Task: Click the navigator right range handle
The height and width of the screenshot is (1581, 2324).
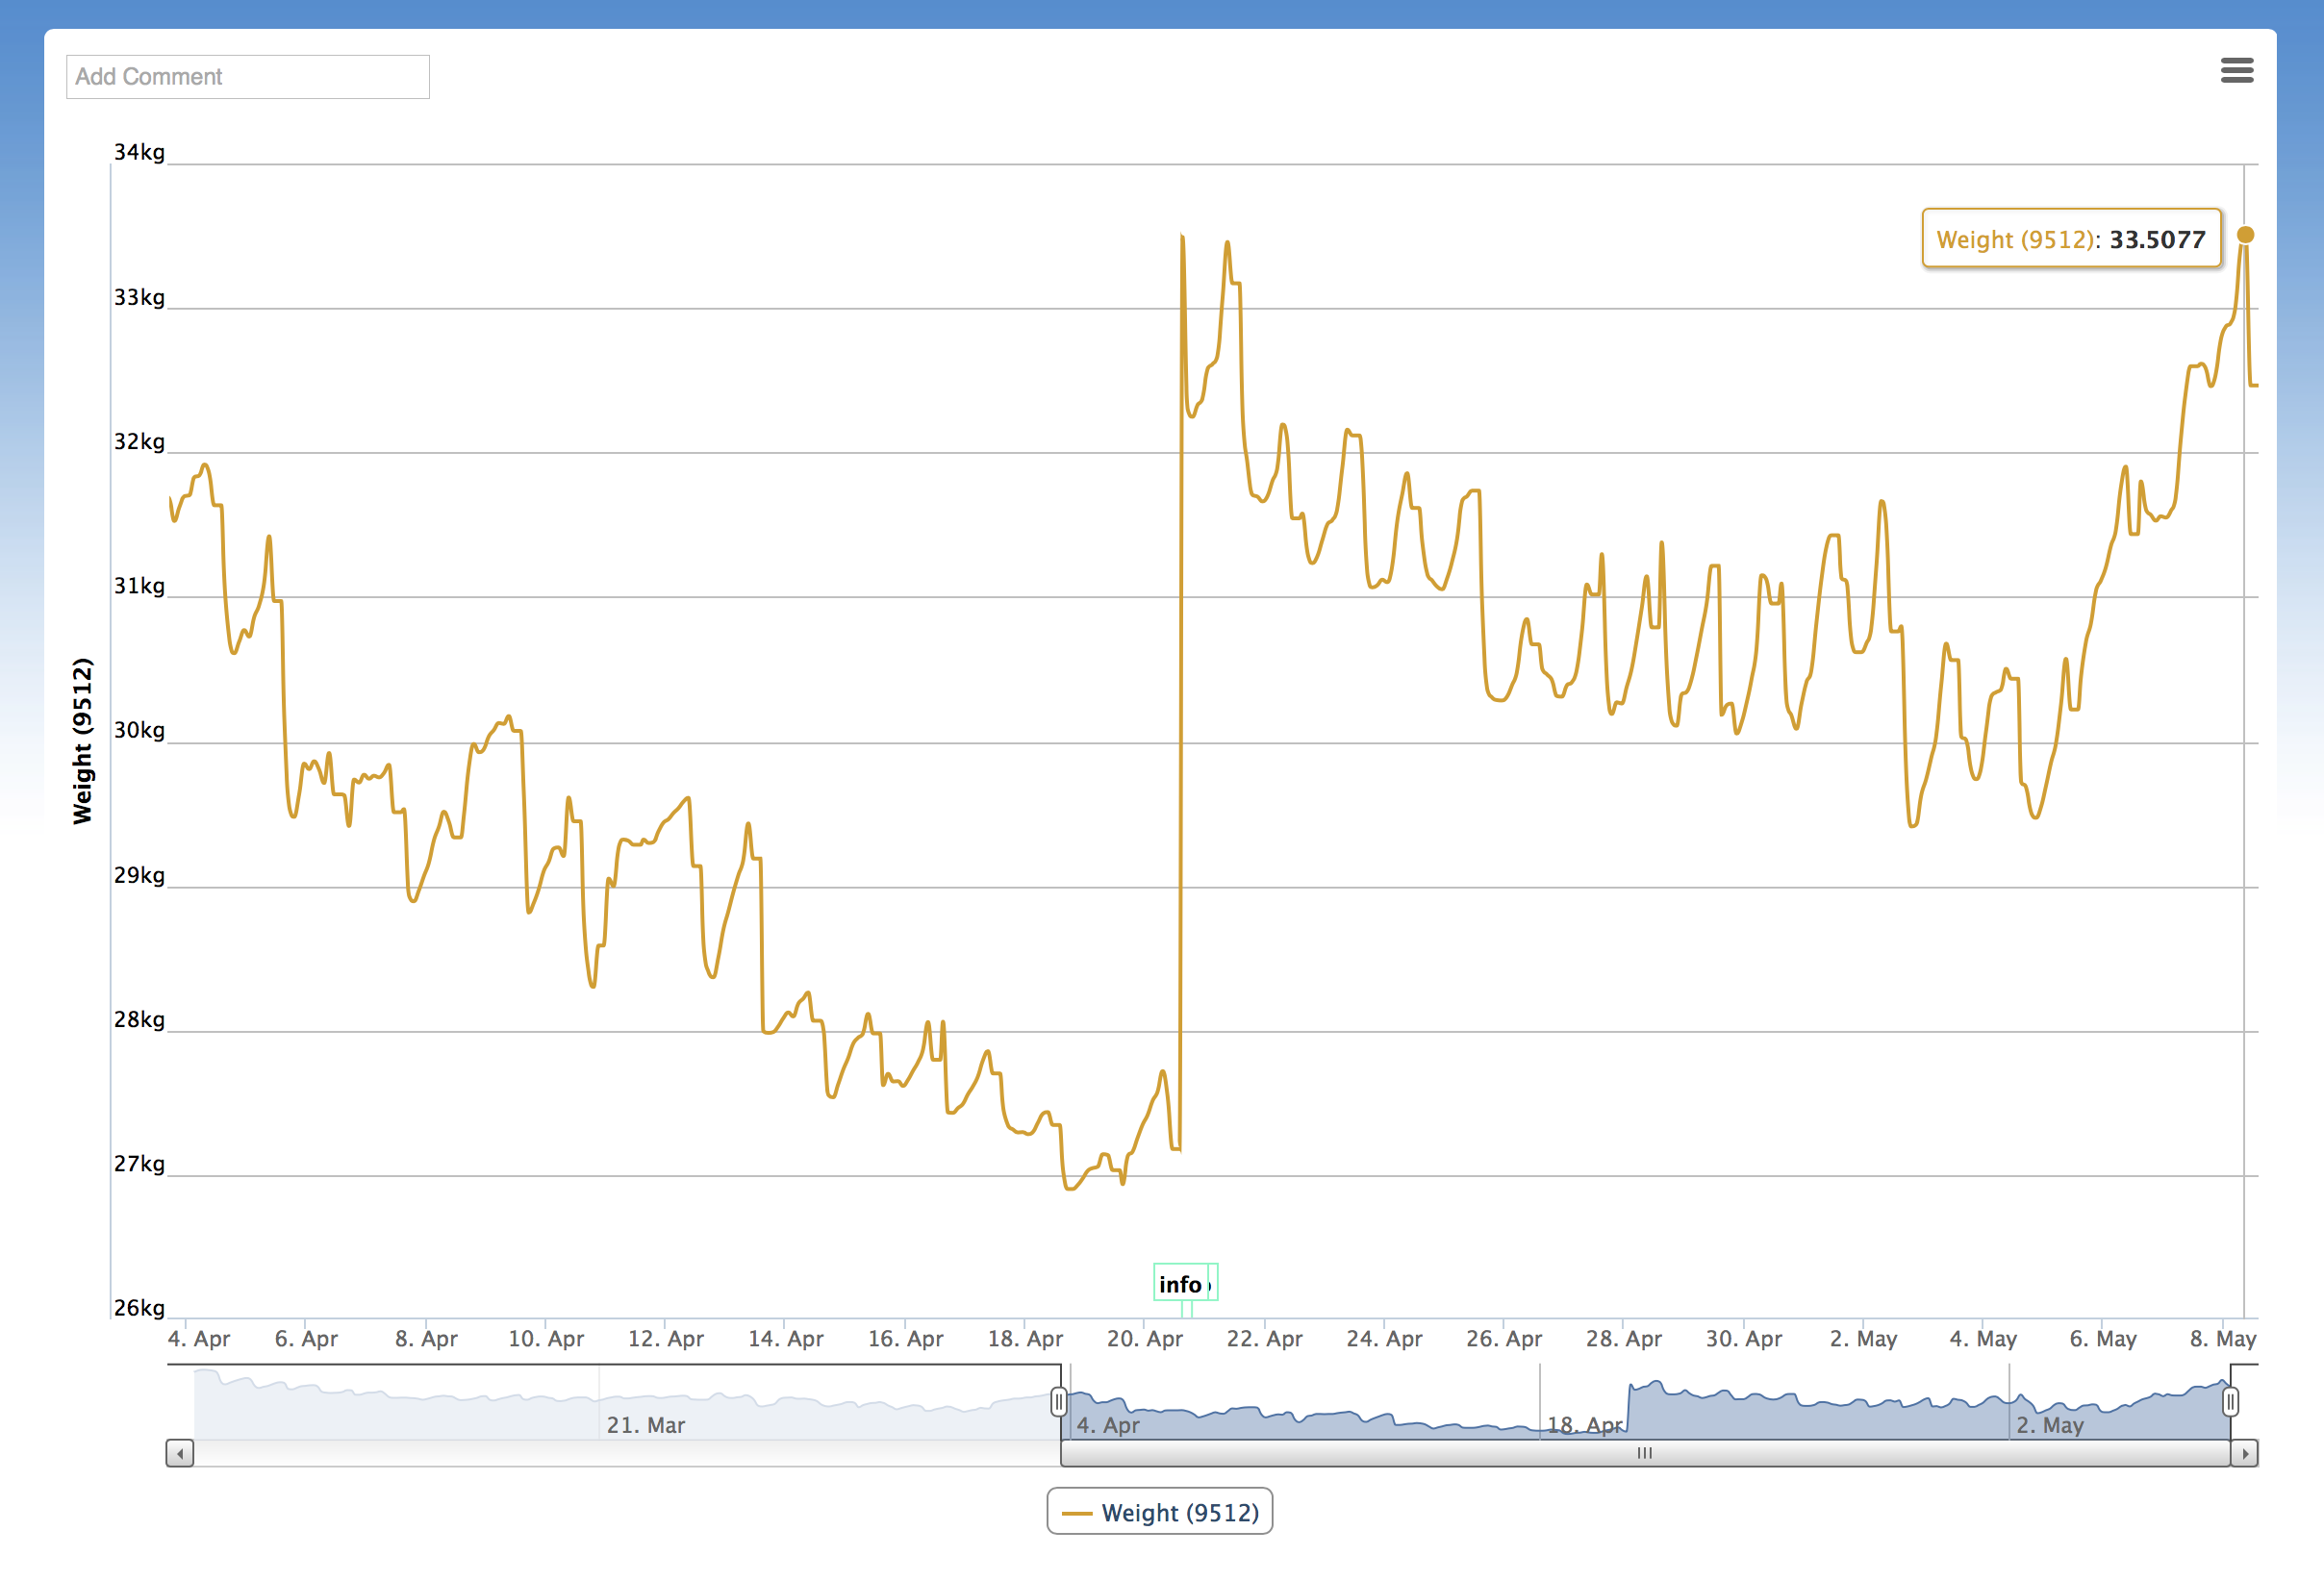Action: (x=2230, y=1402)
